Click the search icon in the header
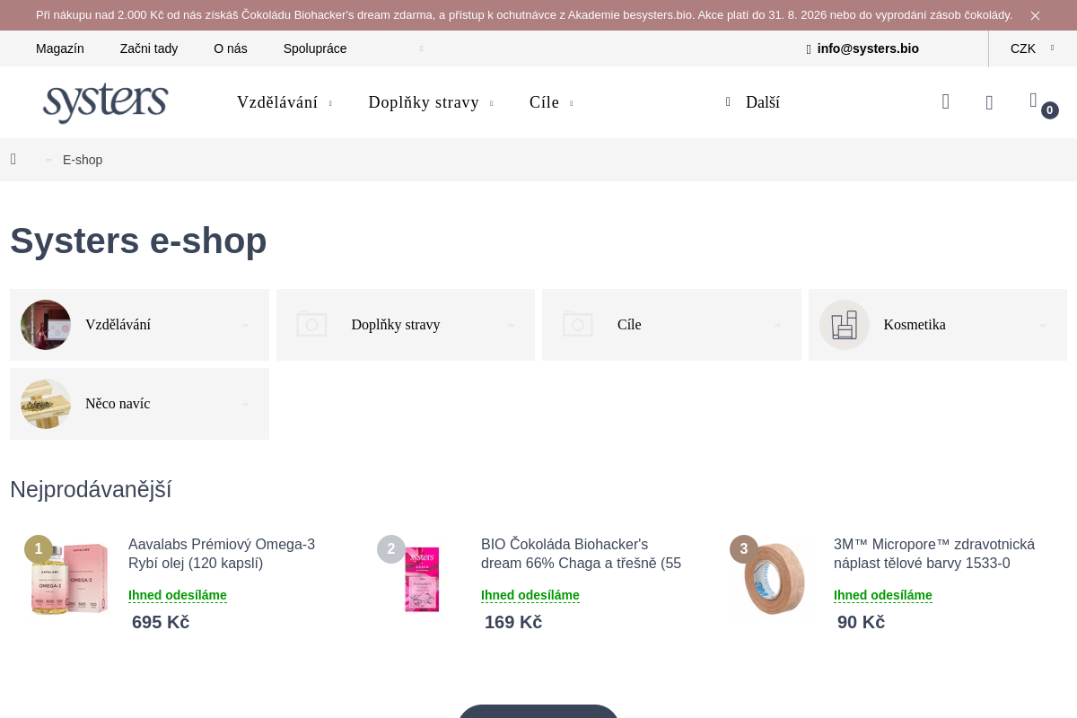 [x=946, y=102]
